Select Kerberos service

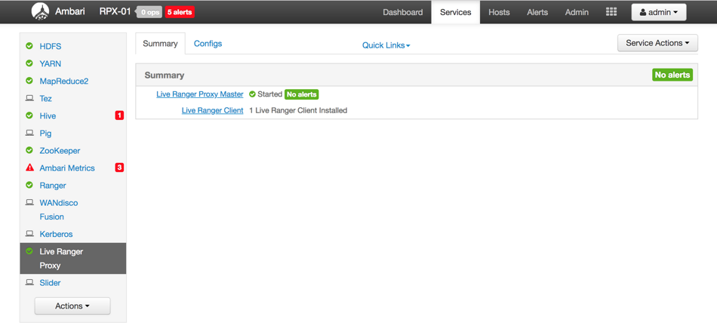pos(57,234)
